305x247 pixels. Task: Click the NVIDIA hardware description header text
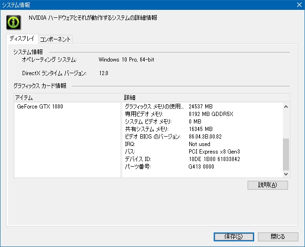pyautogui.click(x=93, y=18)
